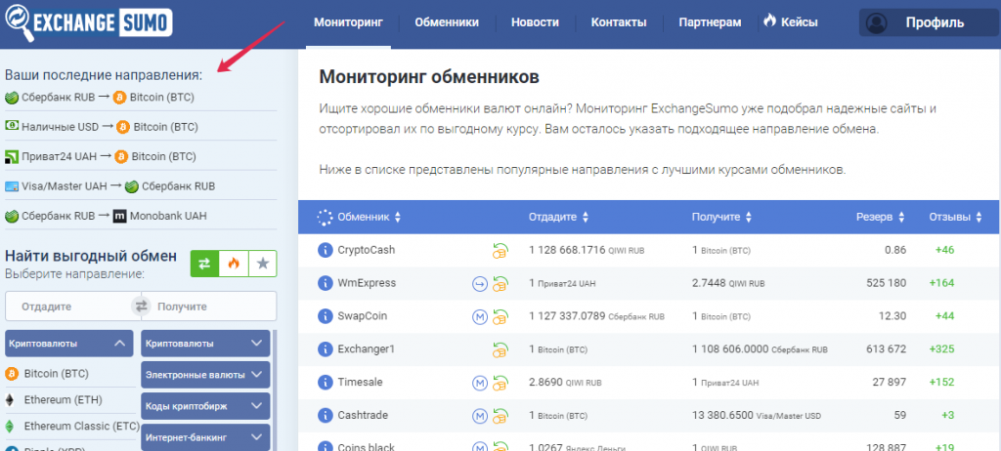
Task: Click M badge icon in Timesale row
Action: click(479, 383)
